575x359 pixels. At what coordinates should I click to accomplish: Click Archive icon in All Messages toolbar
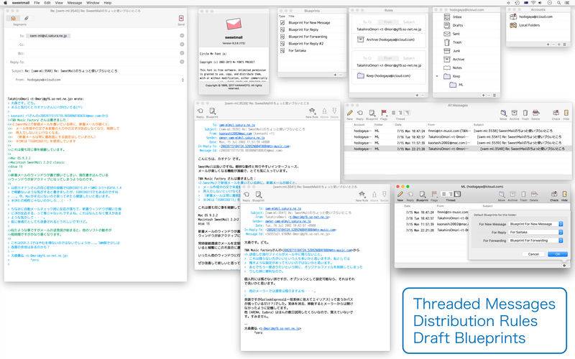pyautogui.click(x=515, y=113)
